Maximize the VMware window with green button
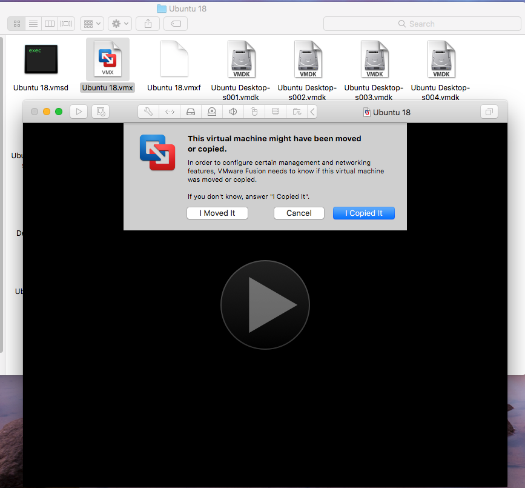Image resolution: width=525 pixels, height=488 pixels. pyautogui.click(x=59, y=112)
